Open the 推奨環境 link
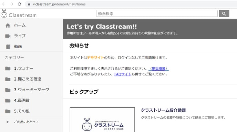Image resolution: width=237 pixels, height=132 pixels. coord(159,69)
